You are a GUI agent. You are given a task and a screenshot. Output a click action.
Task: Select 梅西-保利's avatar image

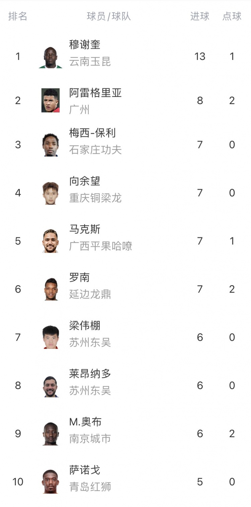click(51, 145)
